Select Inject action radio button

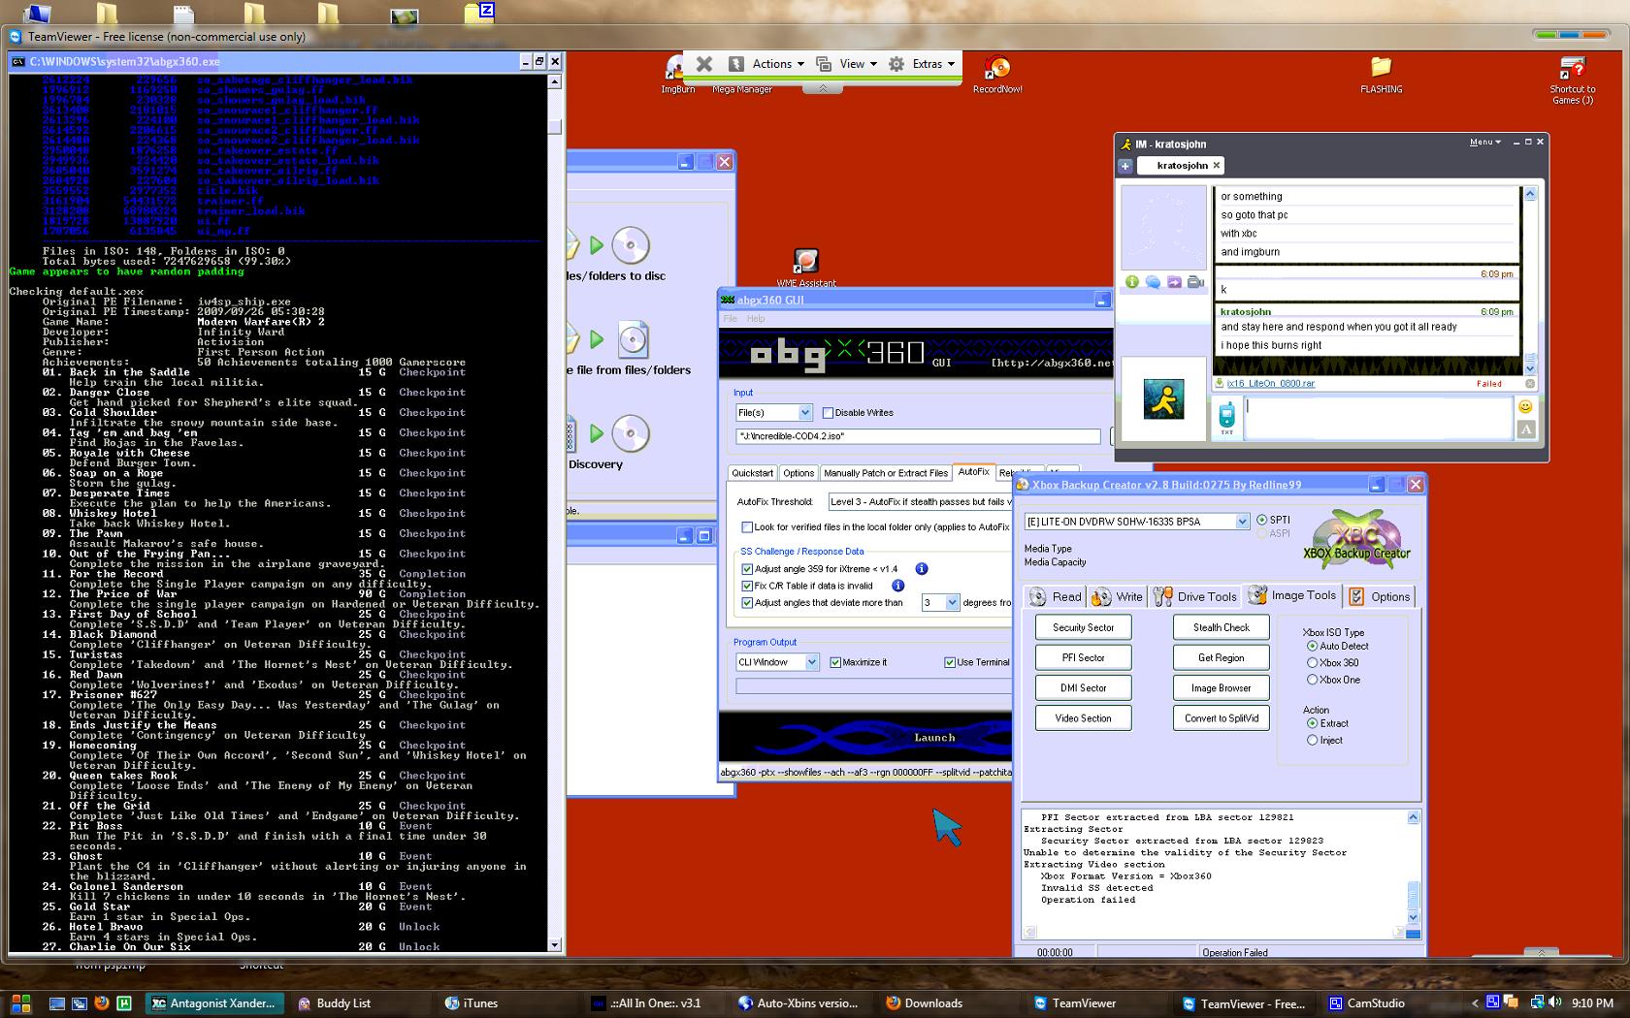pos(1313,740)
